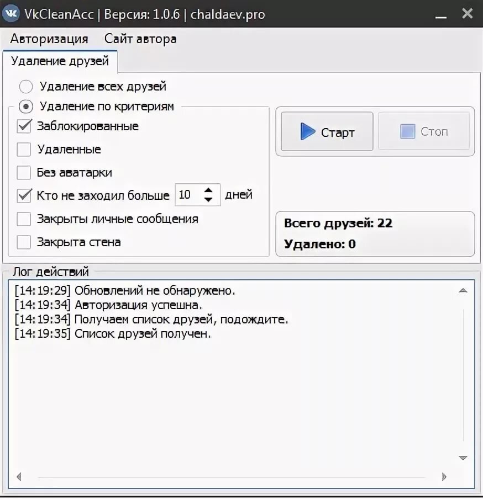
Task: Toggle the Кто не заходил больше checkbox
Action: [x=24, y=195]
